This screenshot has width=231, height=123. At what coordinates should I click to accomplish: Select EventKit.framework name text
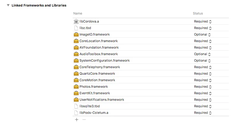(x=95, y=93)
